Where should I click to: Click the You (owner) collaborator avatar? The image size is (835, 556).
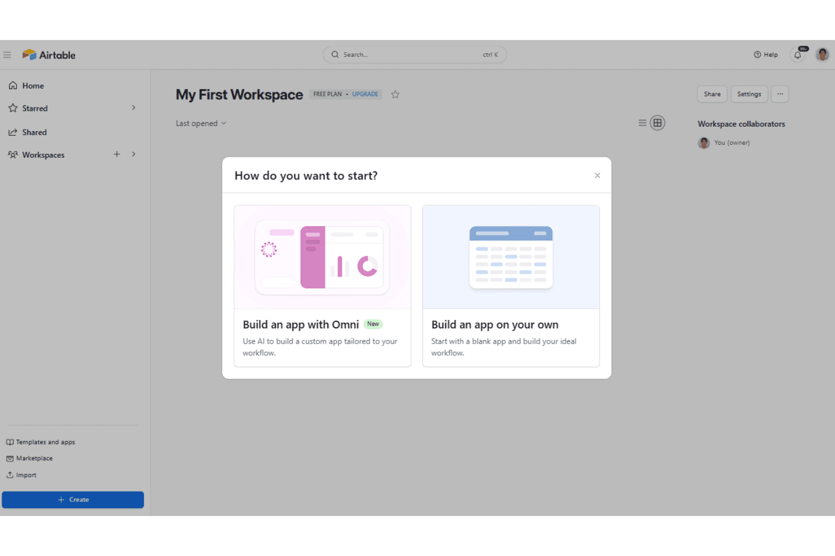click(x=704, y=143)
